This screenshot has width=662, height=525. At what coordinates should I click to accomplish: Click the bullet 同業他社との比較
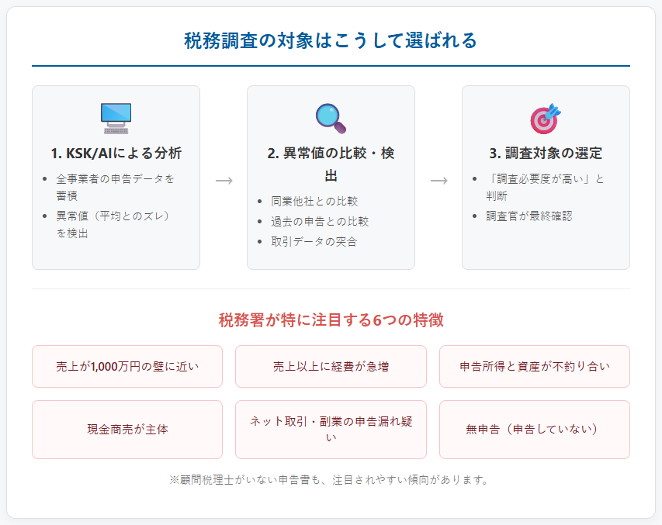(x=314, y=201)
